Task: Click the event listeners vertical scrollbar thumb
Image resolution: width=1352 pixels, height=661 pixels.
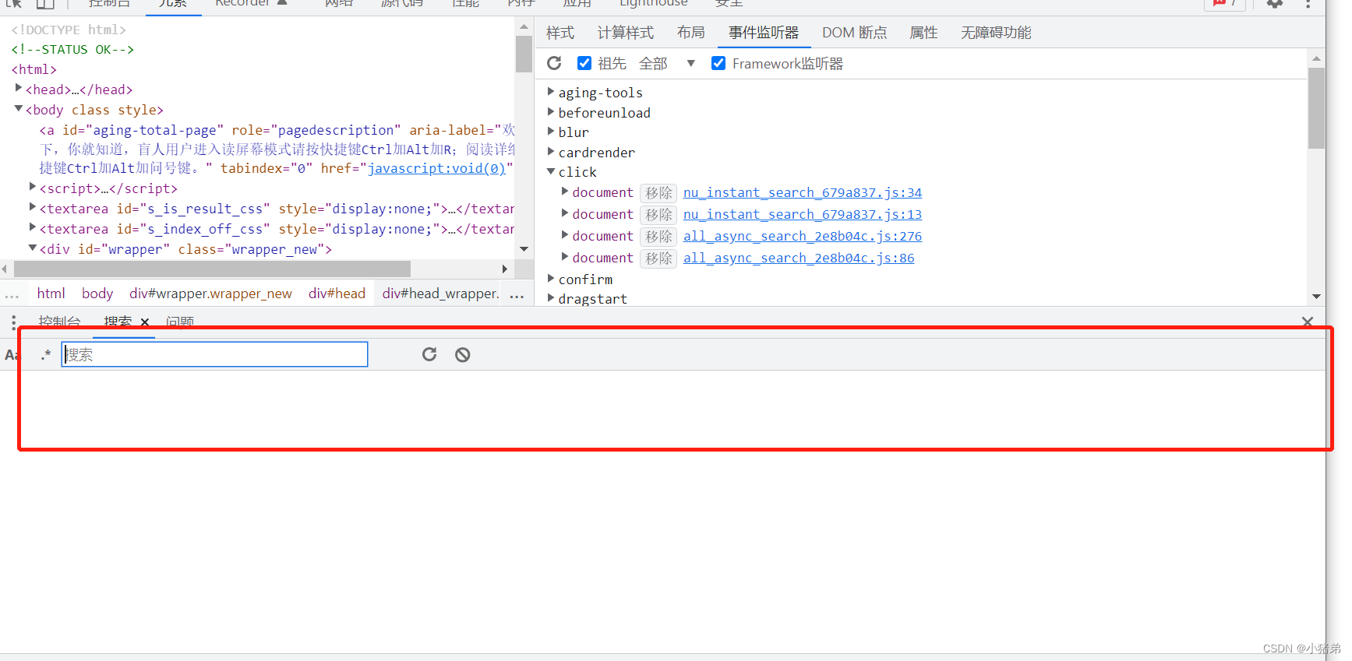Action: point(1316,108)
